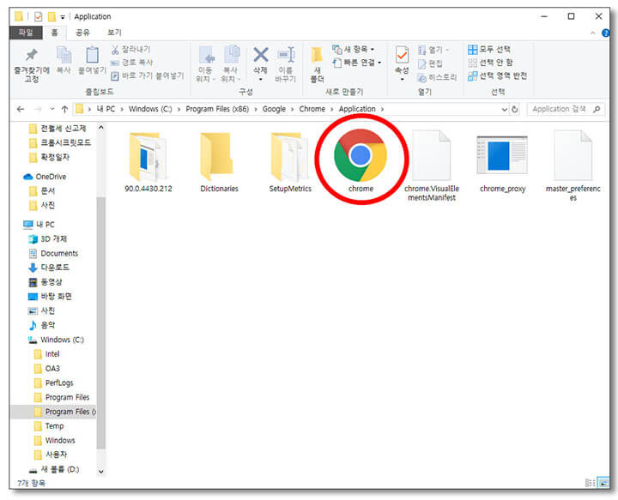Viewport: 618px width, 500px height.
Task: Click the up one level arrow
Action: click(64, 109)
